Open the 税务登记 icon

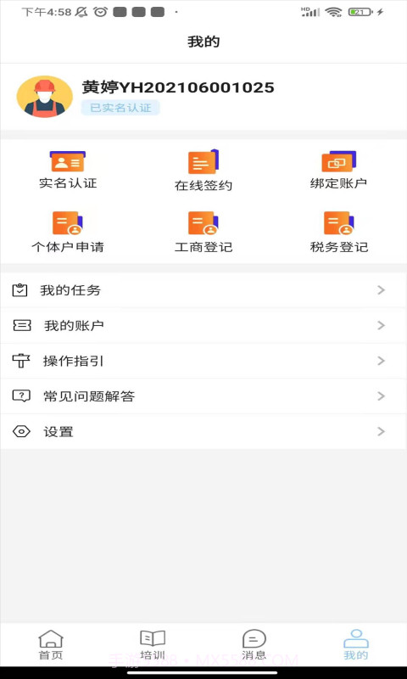click(x=338, y=223)
